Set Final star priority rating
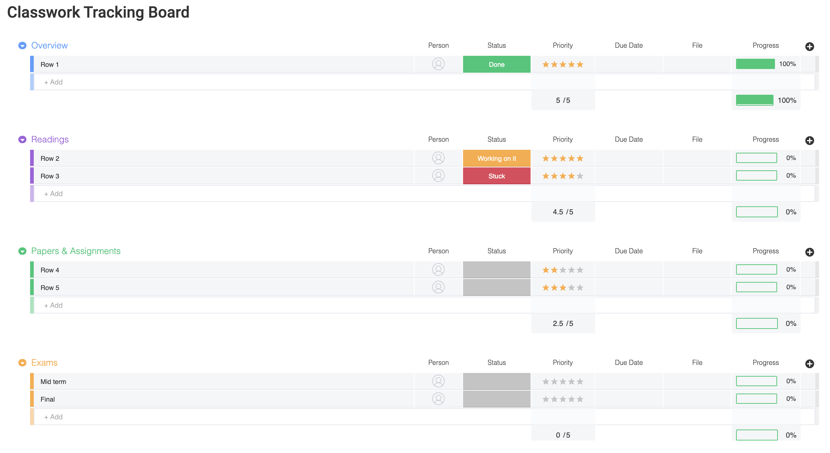The image size is (830, 453). [563, 399]
